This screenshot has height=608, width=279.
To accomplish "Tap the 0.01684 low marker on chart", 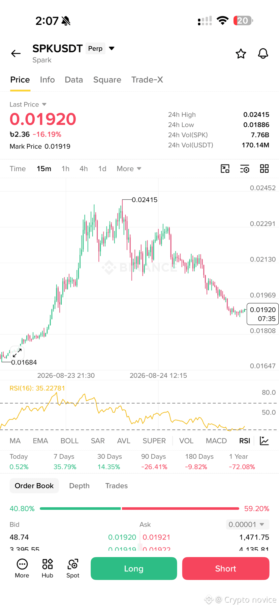I will click(24, 362).
